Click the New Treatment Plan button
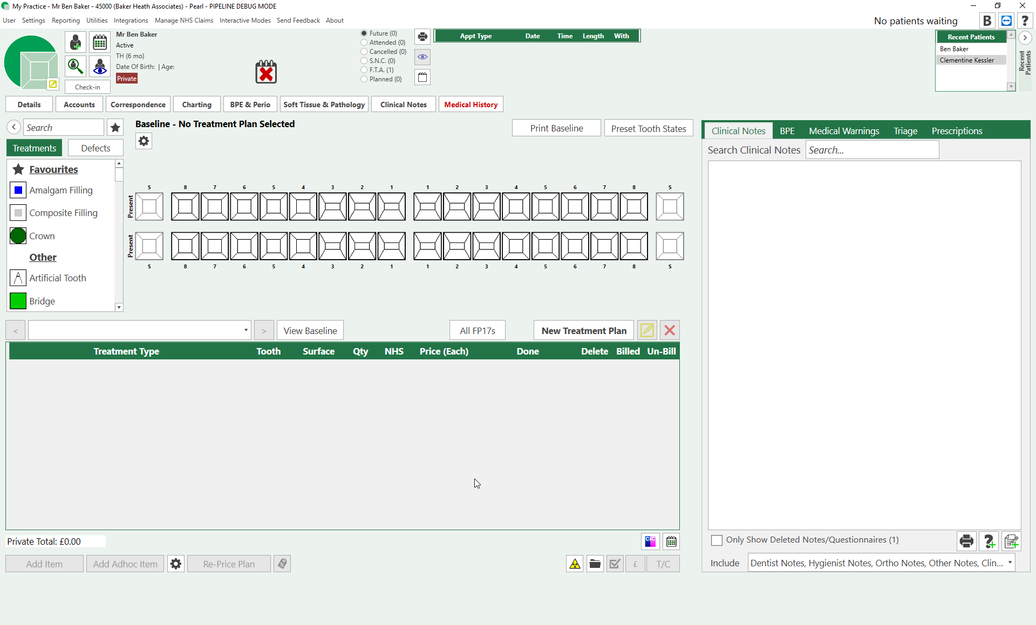This screenshot has width=1036, height=625. (584, 330)
